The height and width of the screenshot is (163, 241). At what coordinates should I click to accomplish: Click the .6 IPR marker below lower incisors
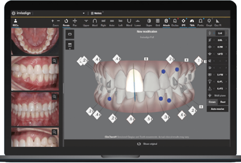point(131,119)
